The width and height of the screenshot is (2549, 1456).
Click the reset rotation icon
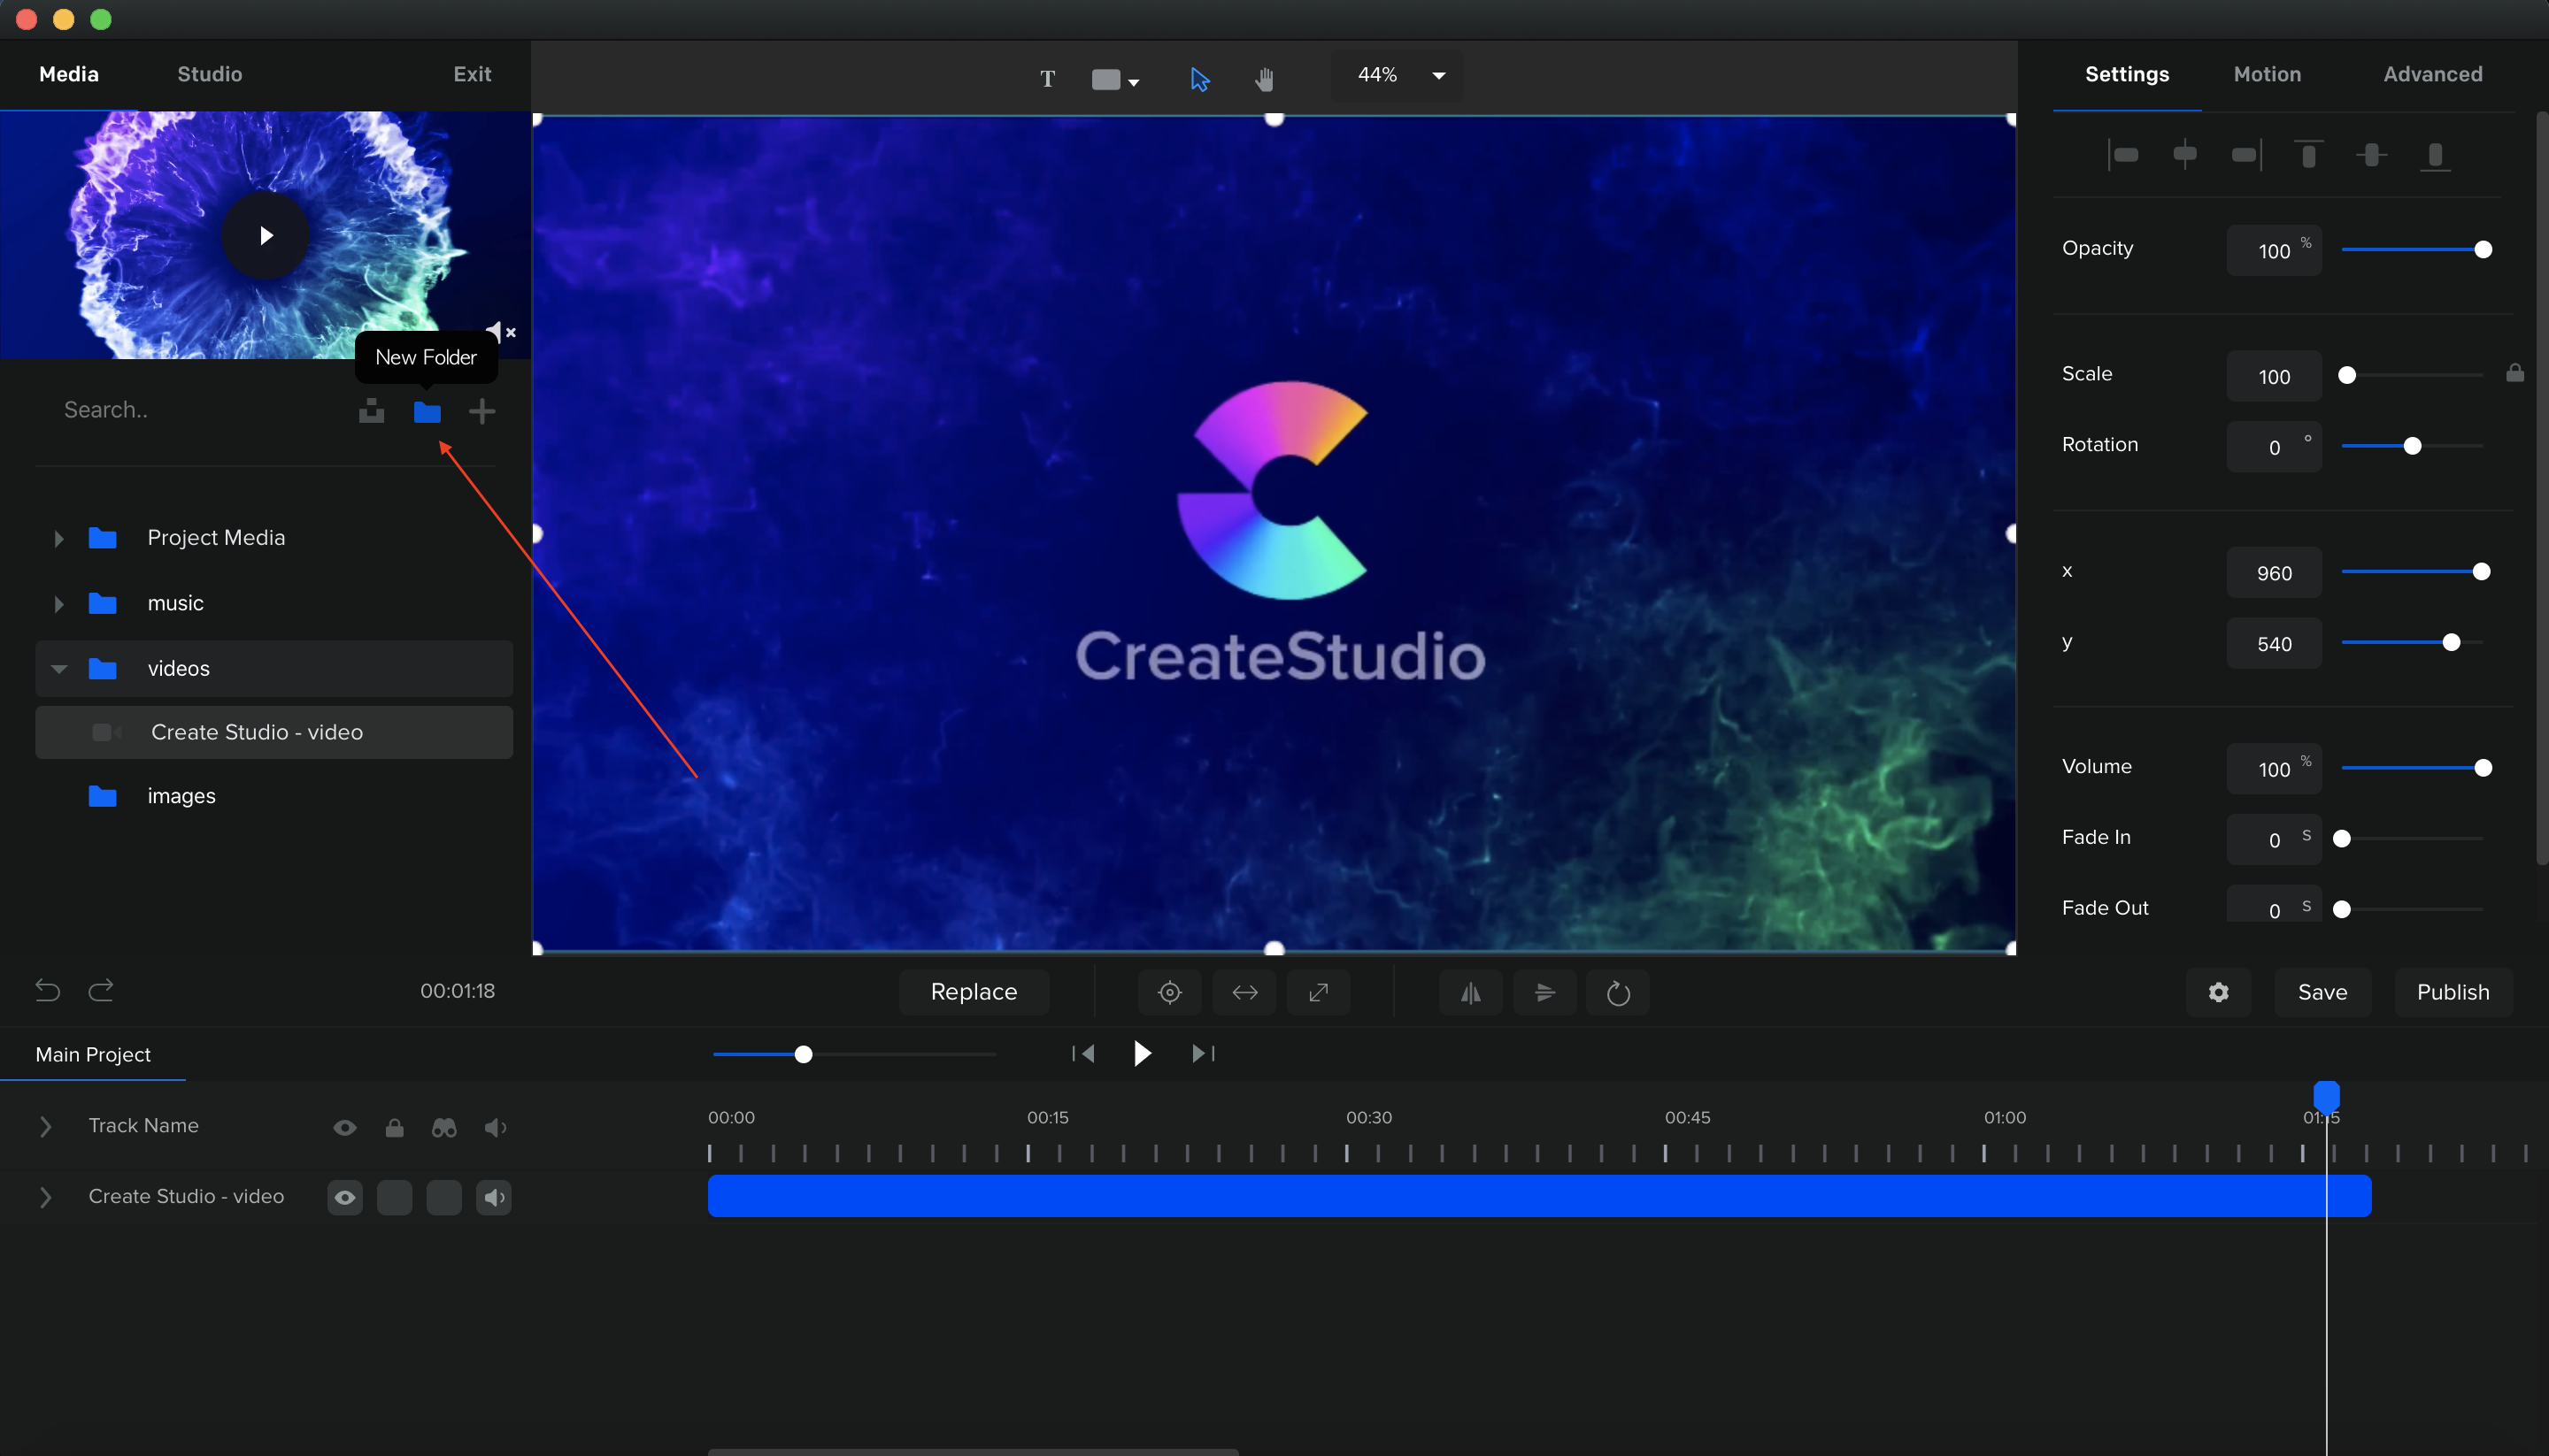1618,993
